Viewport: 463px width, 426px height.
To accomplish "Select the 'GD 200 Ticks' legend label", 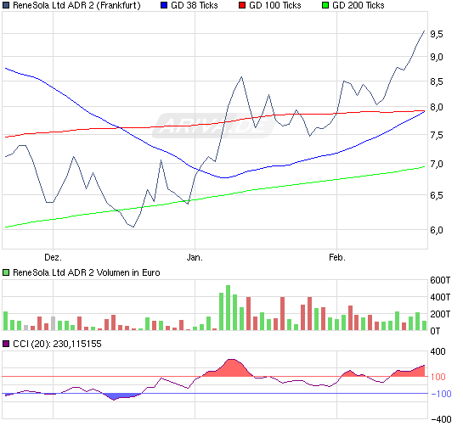I will click(x=359, y=5).
